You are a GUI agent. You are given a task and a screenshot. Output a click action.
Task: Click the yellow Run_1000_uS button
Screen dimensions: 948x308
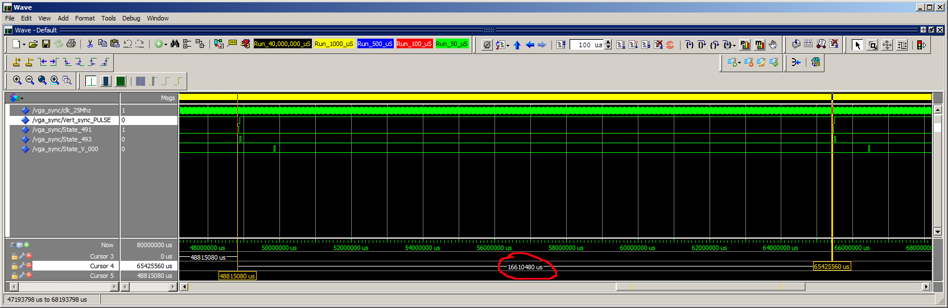pyautogui.click(x=334, y=44)
